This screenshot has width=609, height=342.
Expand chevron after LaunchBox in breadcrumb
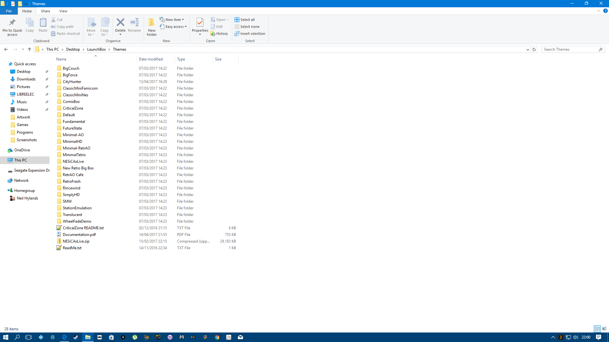pyautogui.click(x=109, y=49)
